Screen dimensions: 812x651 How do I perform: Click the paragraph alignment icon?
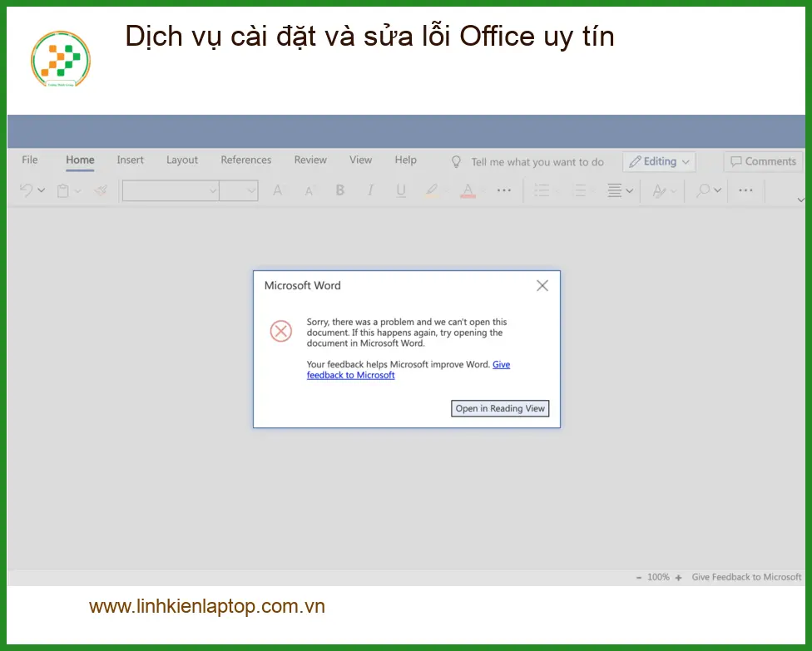point(615,190)
